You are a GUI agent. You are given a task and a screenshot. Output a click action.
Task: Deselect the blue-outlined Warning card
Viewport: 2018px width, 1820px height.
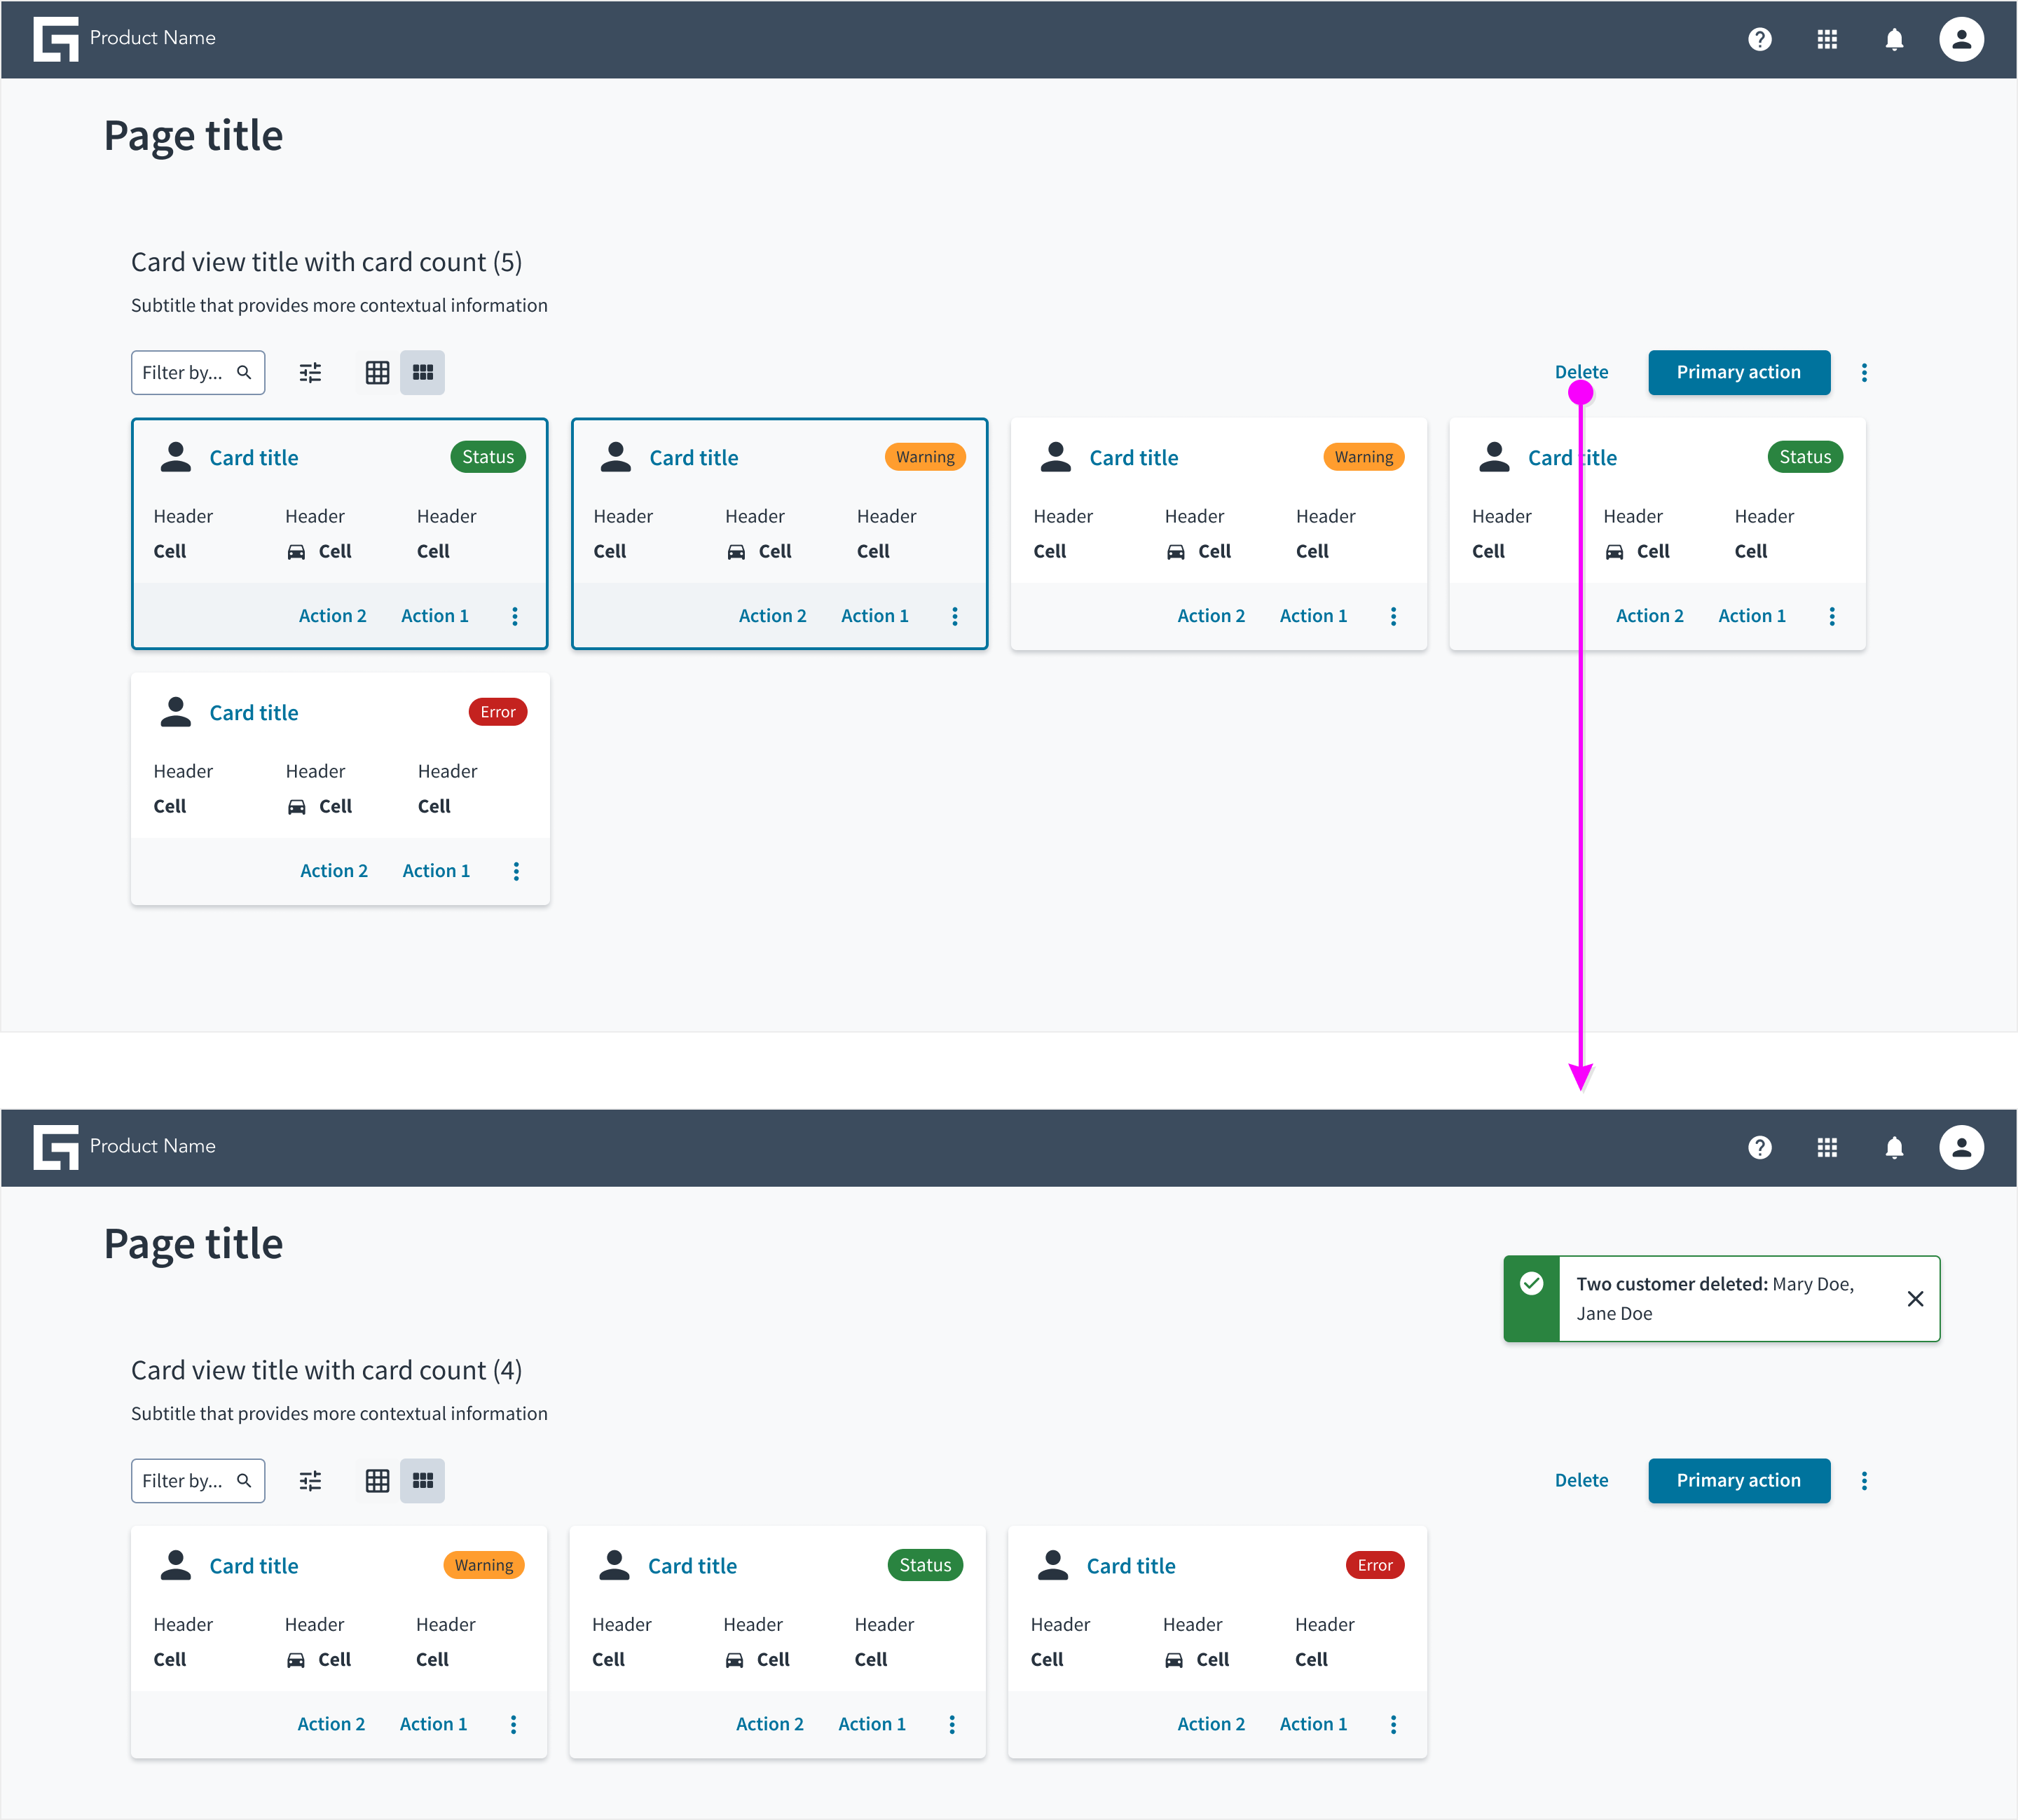tap(779, 533)
